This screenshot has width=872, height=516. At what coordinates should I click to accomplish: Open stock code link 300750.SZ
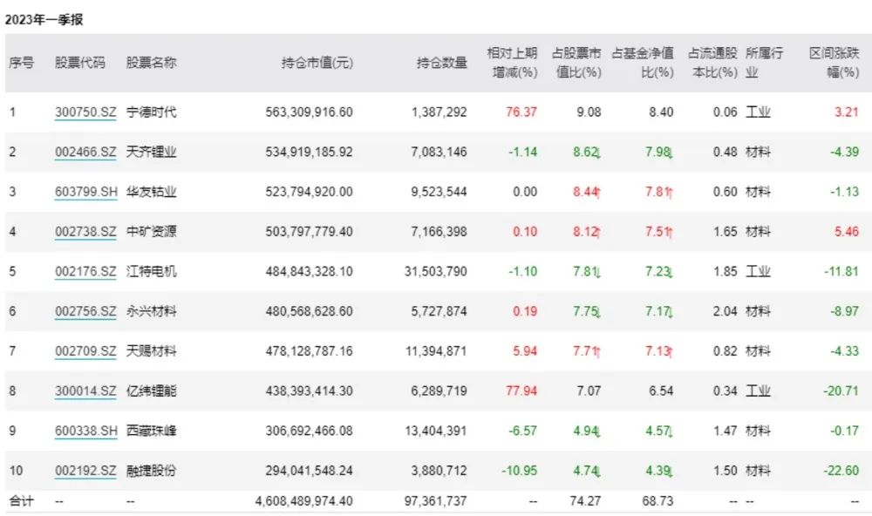pos(85,112)
